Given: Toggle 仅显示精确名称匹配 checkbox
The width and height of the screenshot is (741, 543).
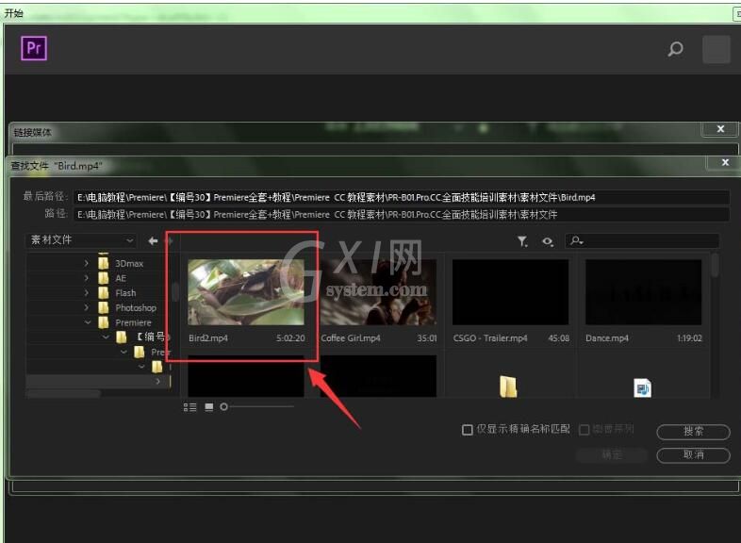Looking at the screenshot, I should tap(467, 430).
